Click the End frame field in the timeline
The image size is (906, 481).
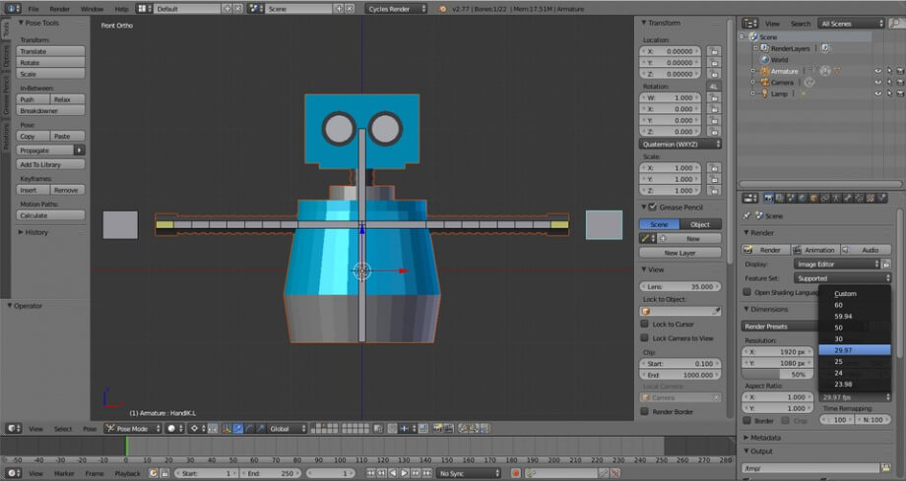click(x=272, y=473)
